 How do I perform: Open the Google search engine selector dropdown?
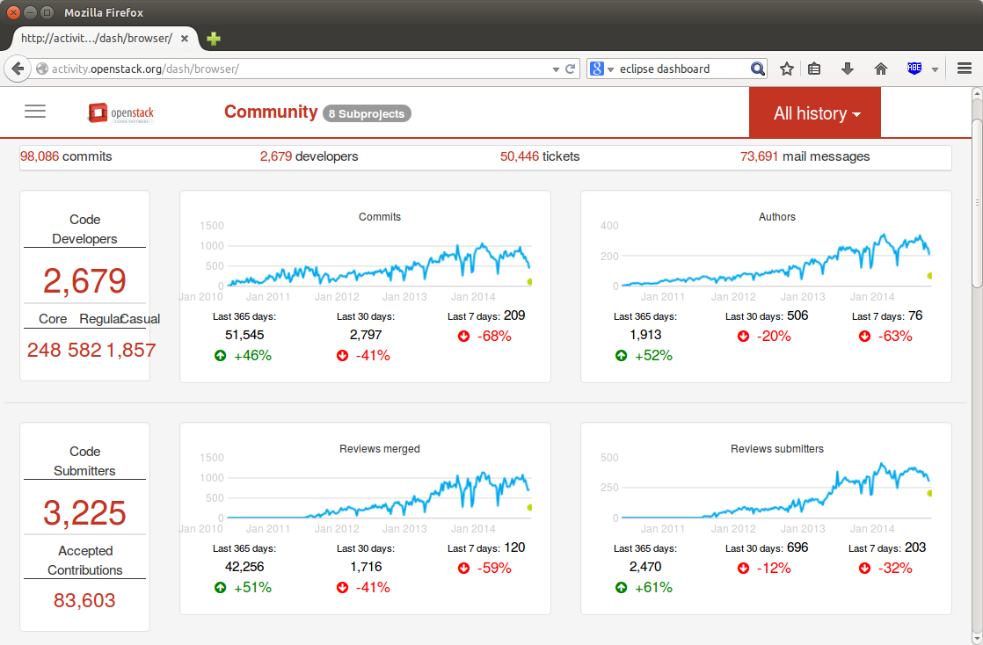(x=601, y=69)
